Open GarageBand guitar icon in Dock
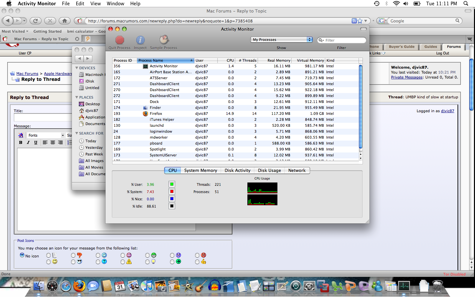The image size is (475, 297). coord(201,286)
